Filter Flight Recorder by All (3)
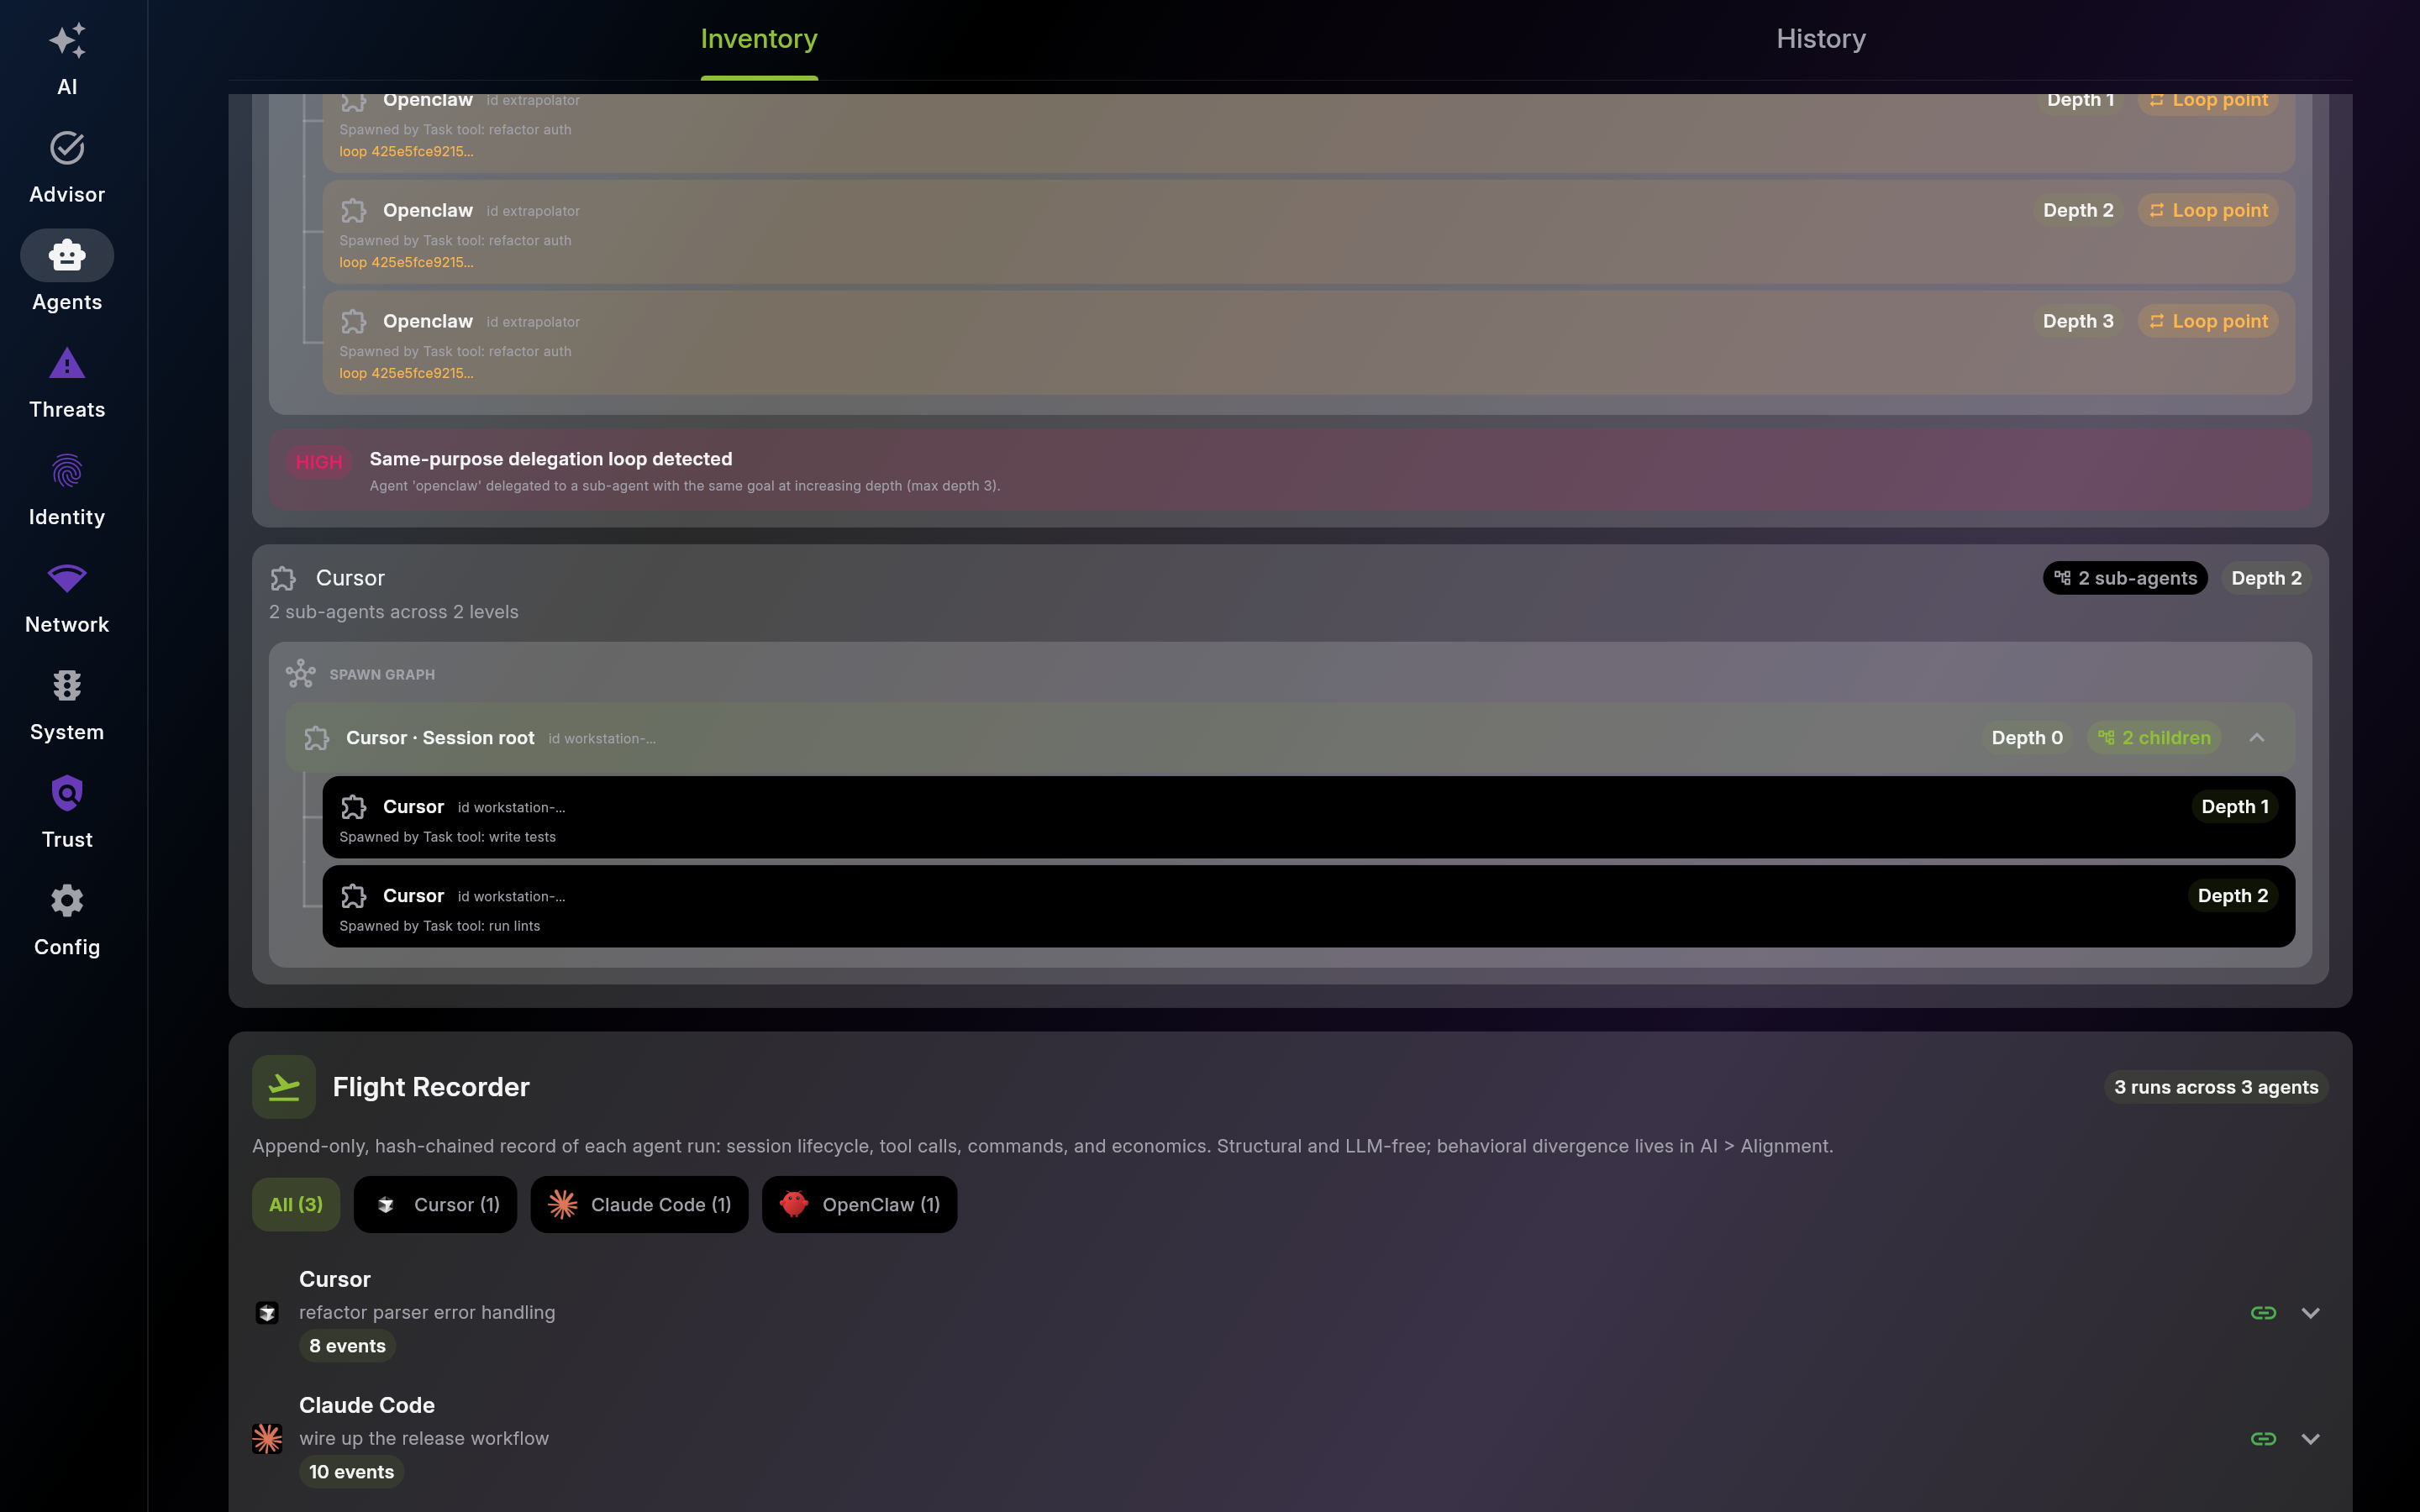 click(x=296, y=1204)
